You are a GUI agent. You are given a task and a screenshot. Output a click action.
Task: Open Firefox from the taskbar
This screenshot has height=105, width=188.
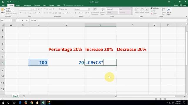[x=26, y=102]
